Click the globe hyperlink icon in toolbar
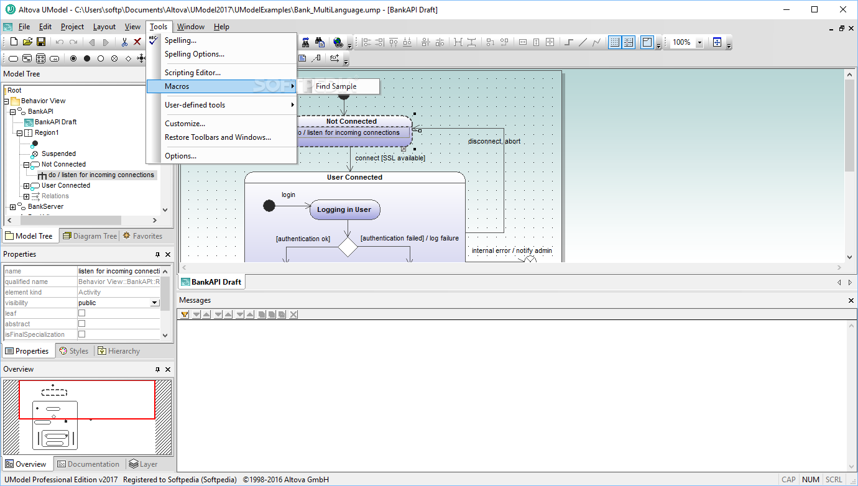The image size is (858, 486). (x=338, y=42)
